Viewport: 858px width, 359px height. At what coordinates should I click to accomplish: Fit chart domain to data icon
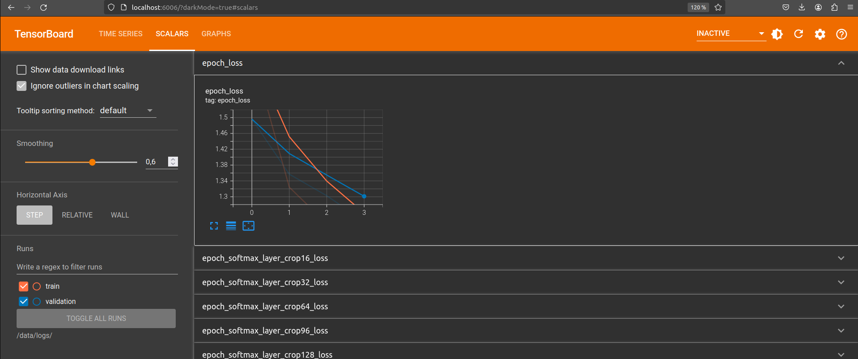[x=248, y=226]
